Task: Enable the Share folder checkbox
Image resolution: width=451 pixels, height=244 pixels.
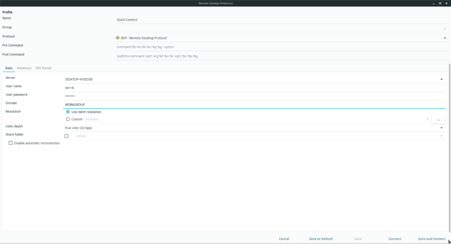Action: pyautogui.click(x=67, y=136)
